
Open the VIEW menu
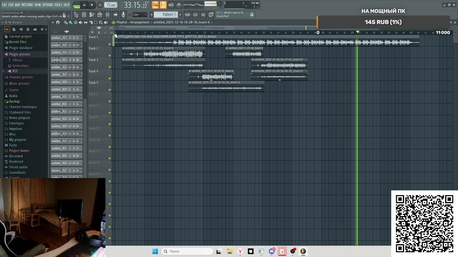(x=38, y=5)
